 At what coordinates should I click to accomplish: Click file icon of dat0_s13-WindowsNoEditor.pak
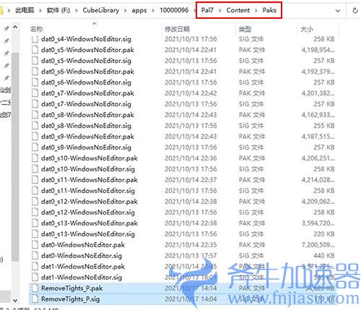click(35, 223)
